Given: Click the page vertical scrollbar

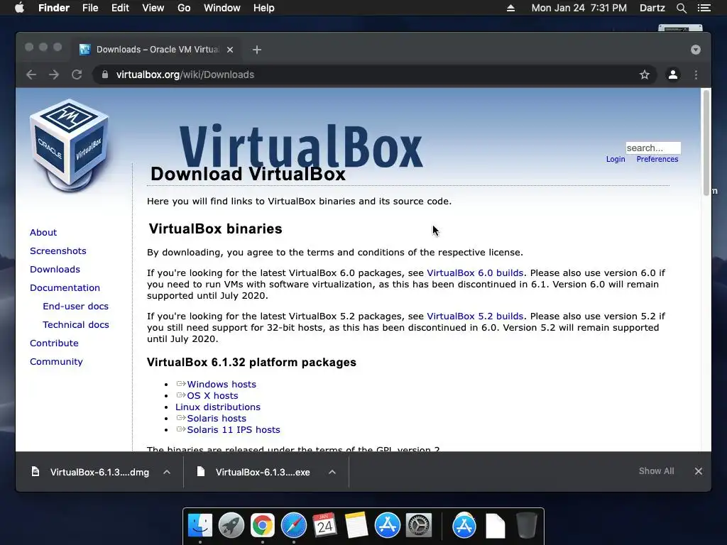Looking at the screenshot, I should pos(706,143).
